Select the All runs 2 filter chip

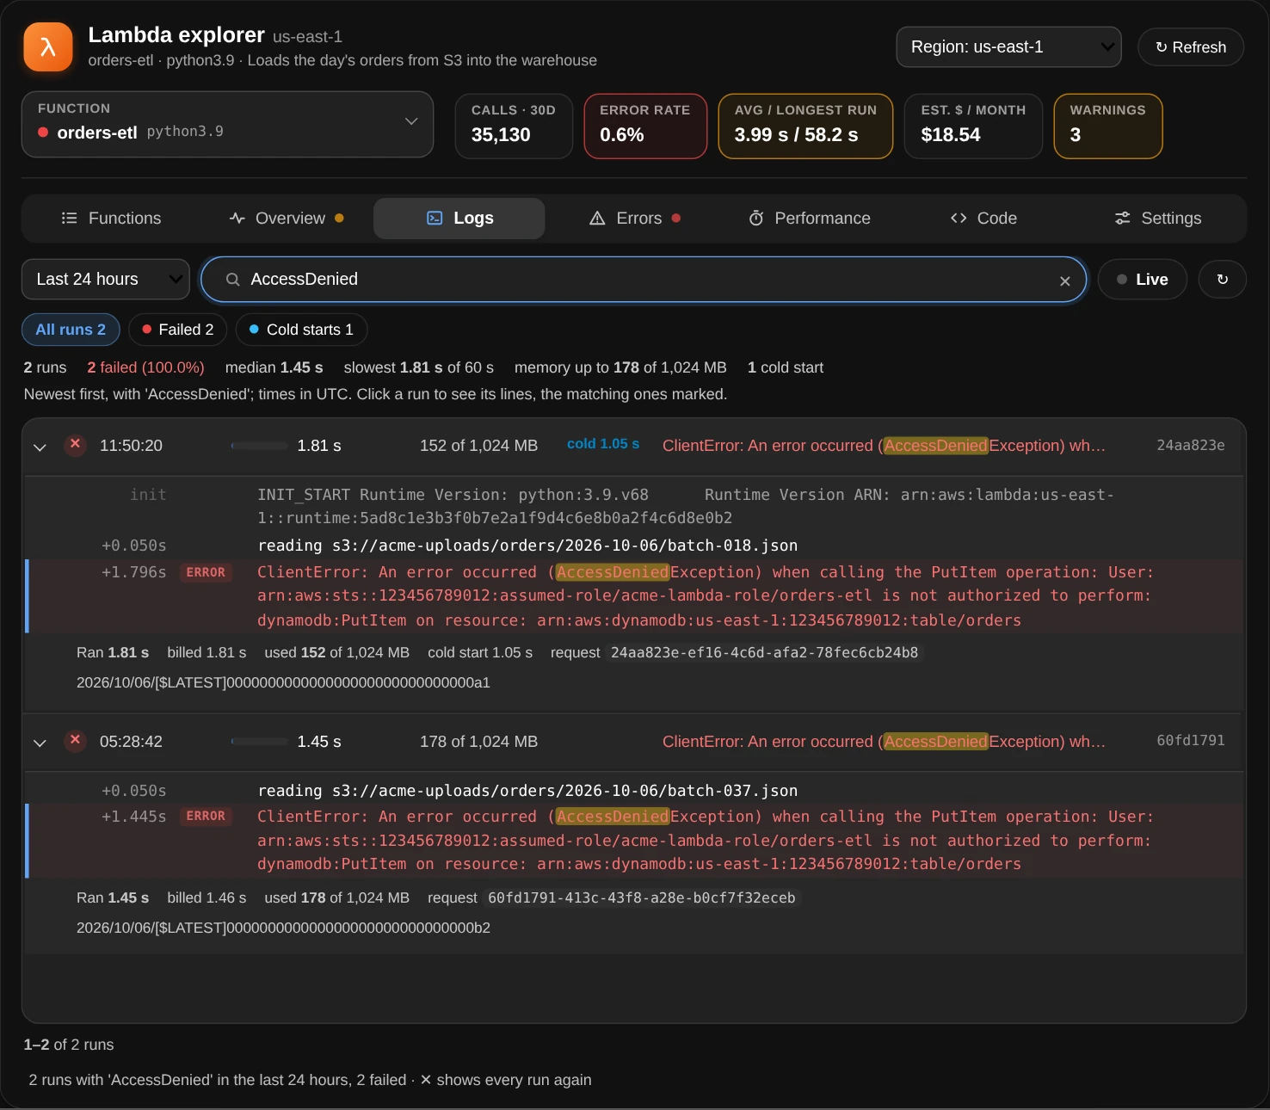click(x=71, y=330)
